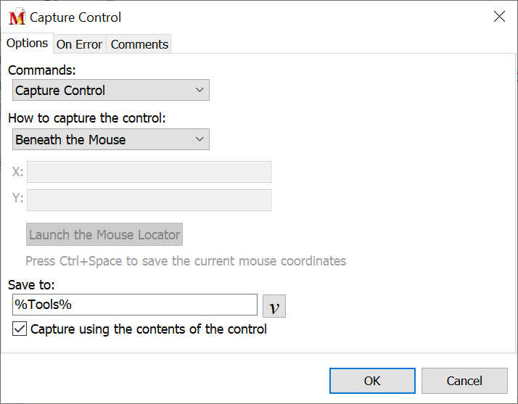Click the Save to field containing %Tools%
This screenshot has height=404, width=518.
(x=135, y=305)
